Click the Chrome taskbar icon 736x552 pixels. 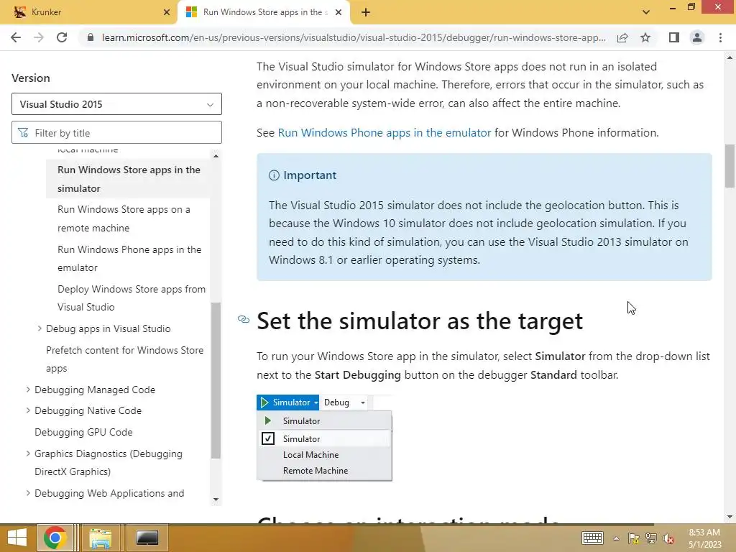coord(55,538)
